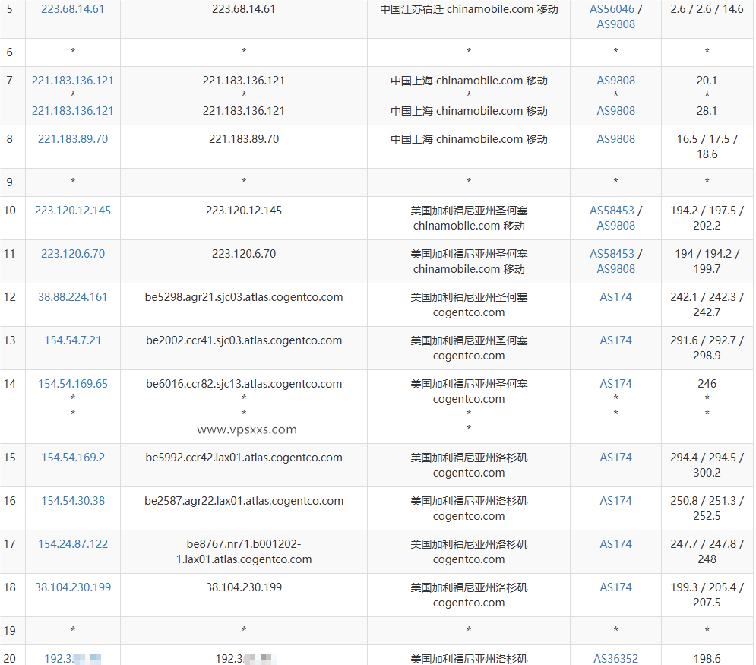
Task: Select the latency value 242.1 / 242.3 / 242.7
Action: point(707,305)
